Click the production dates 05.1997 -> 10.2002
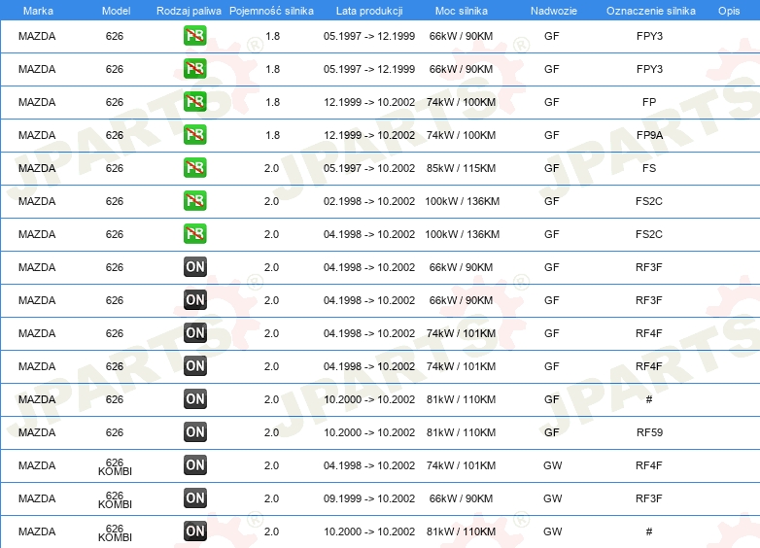This screenshot has width=760, height=548. 369,168
